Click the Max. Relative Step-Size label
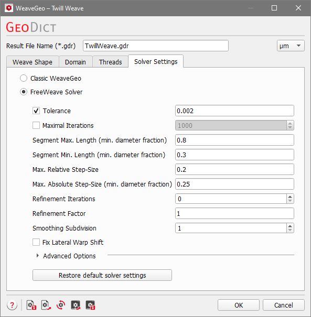311x317 pixels. pyautogui.click(x=66, y=169)
